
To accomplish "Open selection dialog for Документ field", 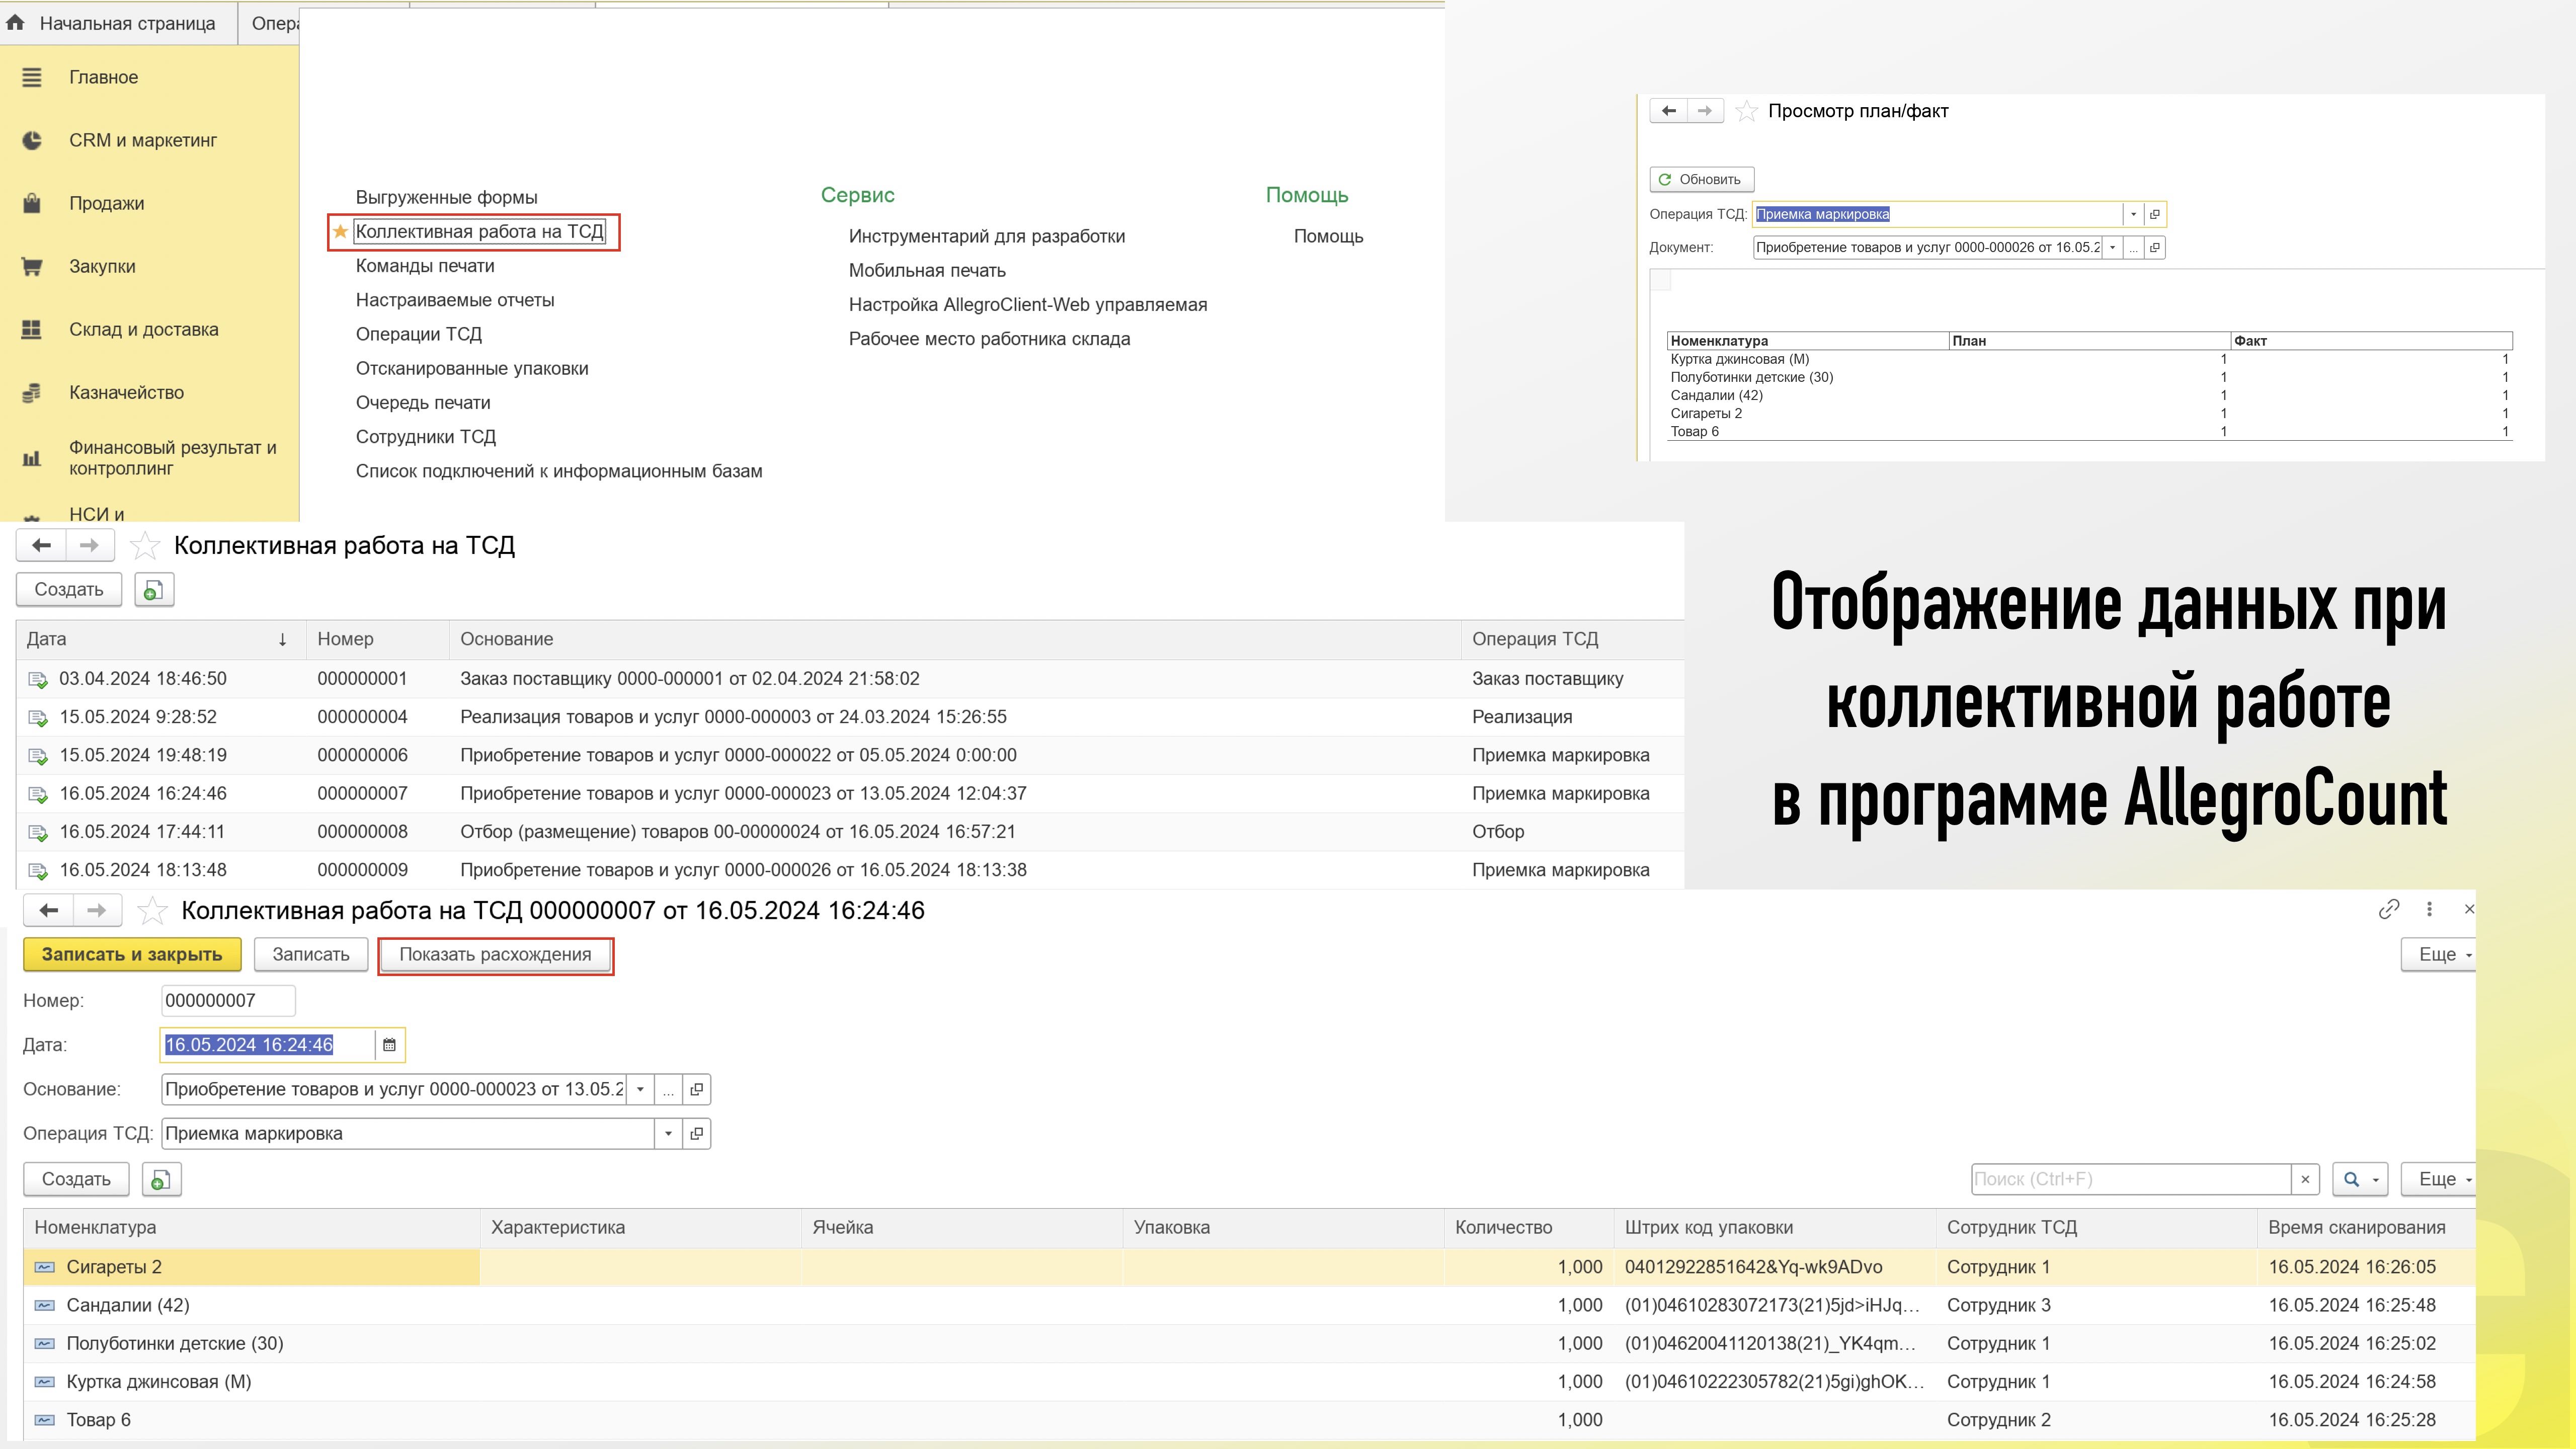I will click(2134, 248).
